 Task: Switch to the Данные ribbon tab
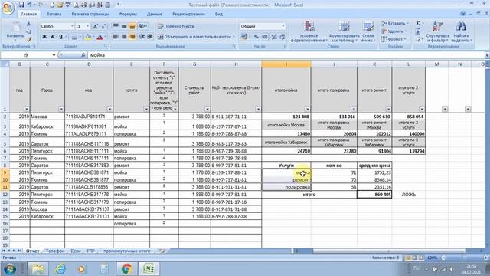[155, 14]
